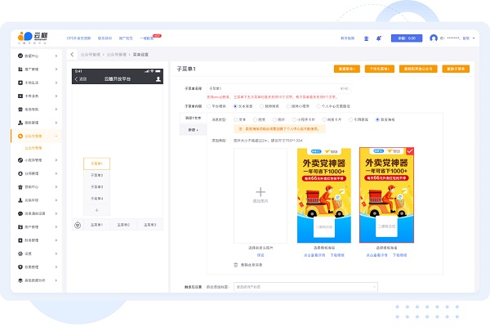This screenshot has height=327, width=490.
Task: Click the 数据中心 sidebar icon
Action: (x=21, y=55)
